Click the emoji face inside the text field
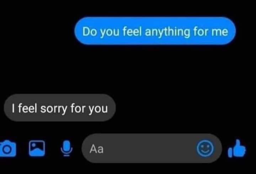Image resolution: width=256 pixels, height=174 pixels. tap(205, 148)
